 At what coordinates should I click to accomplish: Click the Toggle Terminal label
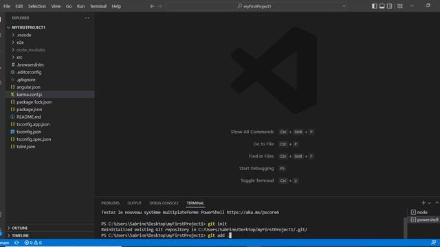pyautogui.click(x=257, y=180)
